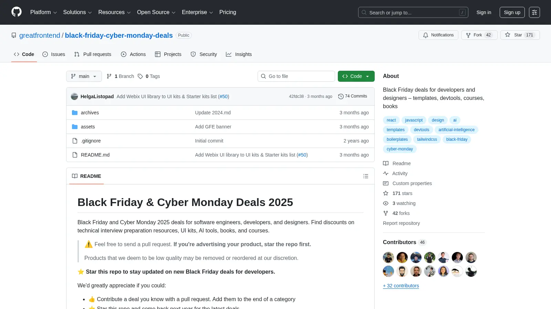
Task: Click the artificial-intelligence topic tag
Action: 456,130
